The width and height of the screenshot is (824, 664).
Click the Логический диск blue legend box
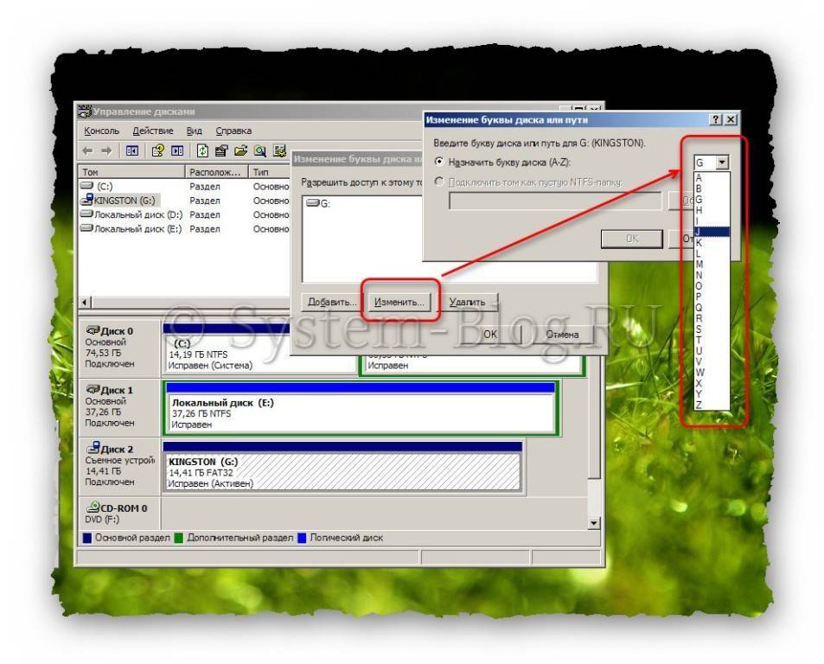[x=302, y=538]
